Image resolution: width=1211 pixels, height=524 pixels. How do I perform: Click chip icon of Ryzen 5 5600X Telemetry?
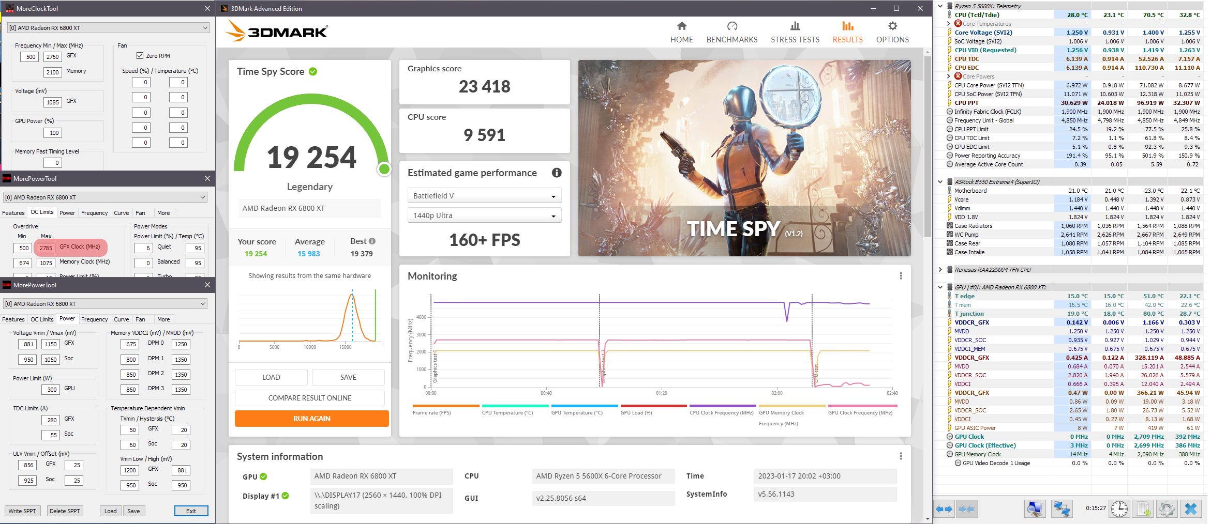click(950, 6)
